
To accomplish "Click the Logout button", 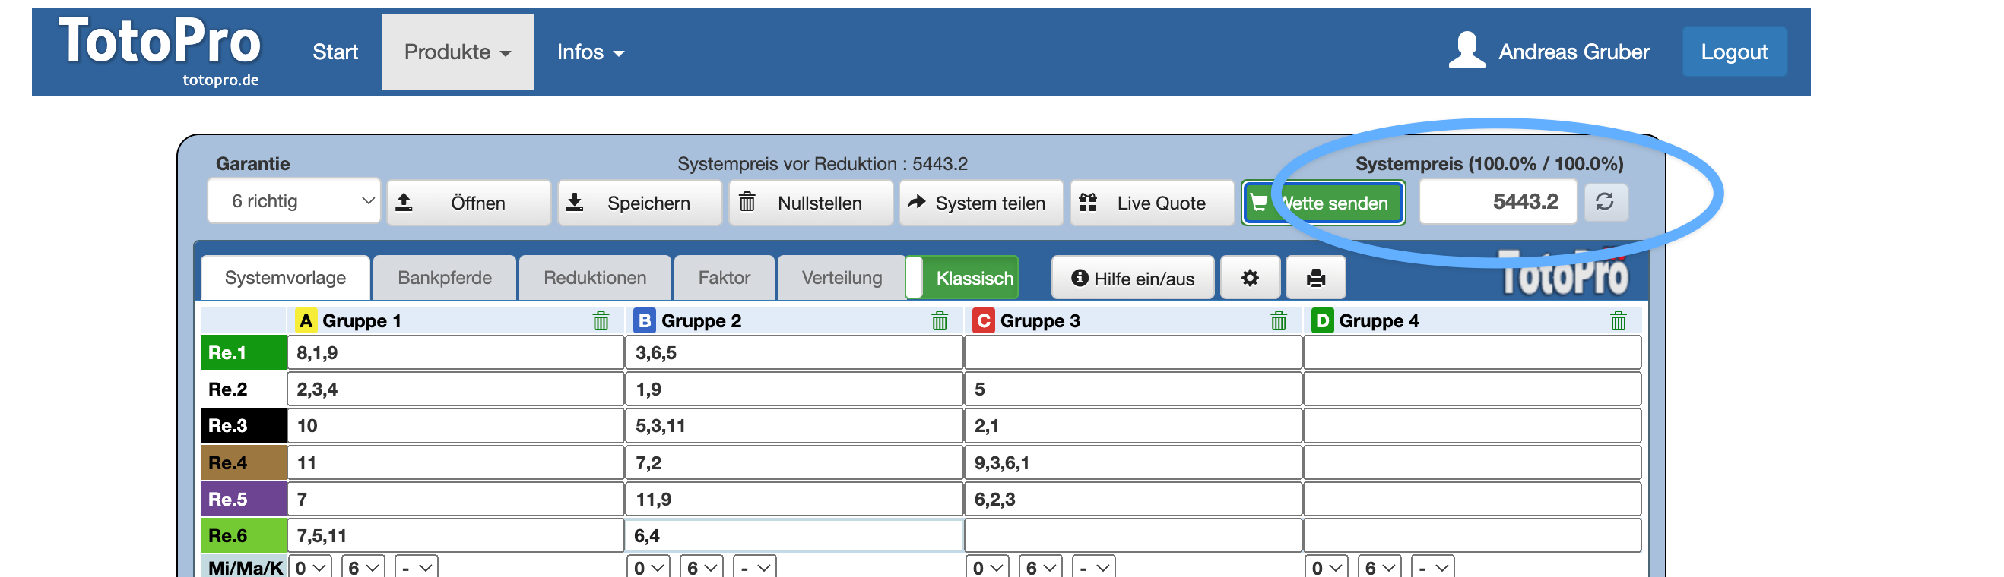I will (1734, 52).
